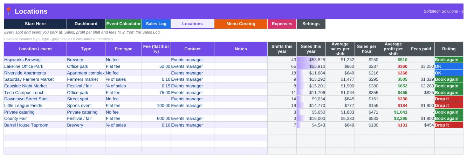Click the $55,910 sales data bar cell
Screen dimensions: 467x158
point(311,66)
